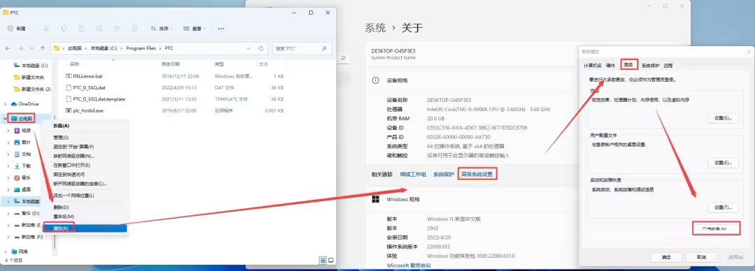The width and height of the screenshot is (755, 271).
Task: Switch to 系统保护 tab in System Properties
Action: (650, 66)
